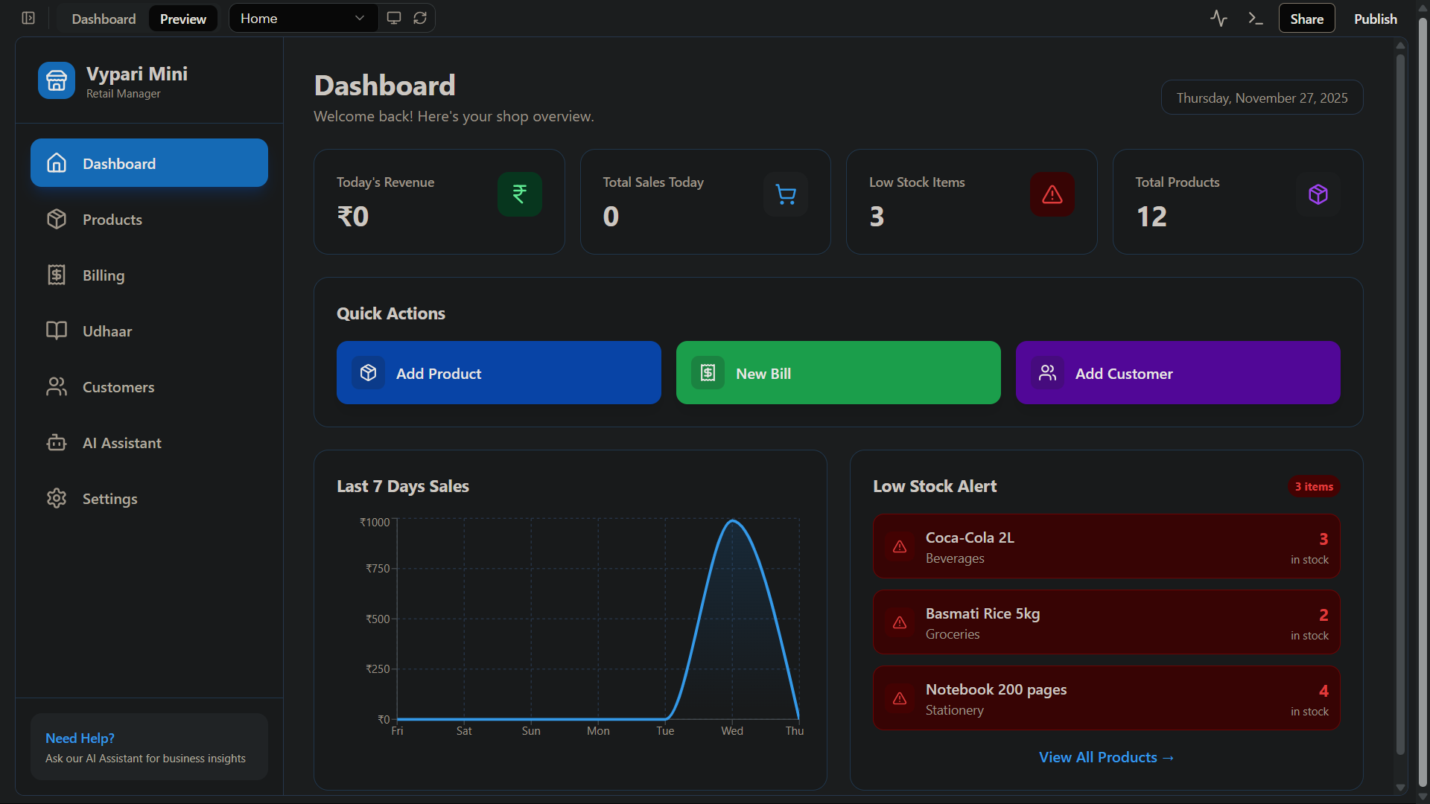Toggle the sidebar panel icon
This screenshot has height=804, width=1430.
coord(28,18)
